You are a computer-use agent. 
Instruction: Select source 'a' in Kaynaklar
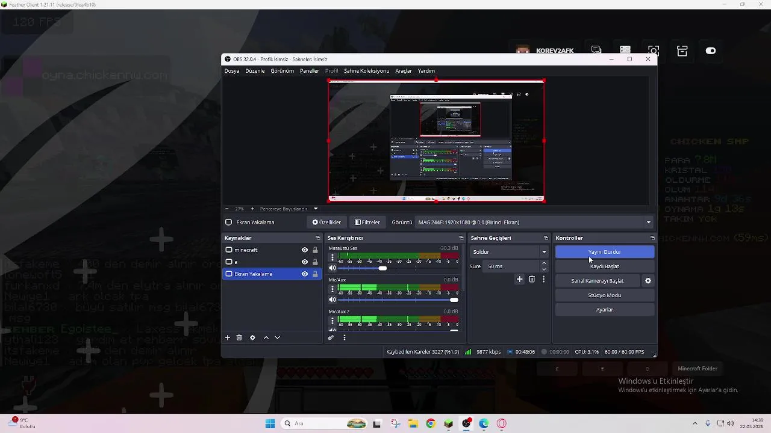(x=272, y=262)
